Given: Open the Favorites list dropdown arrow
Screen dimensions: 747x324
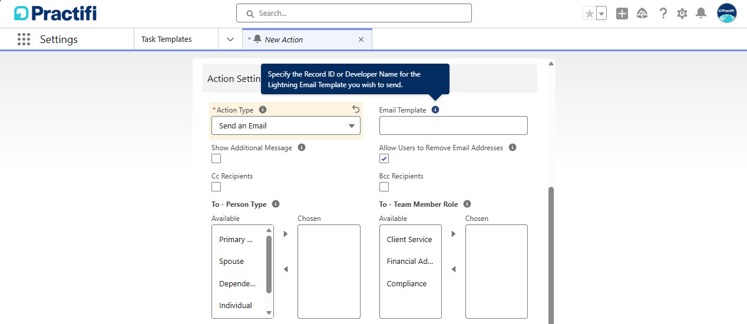Looking at the screenshot, I should pyautogui.click(x=601, y=14).
